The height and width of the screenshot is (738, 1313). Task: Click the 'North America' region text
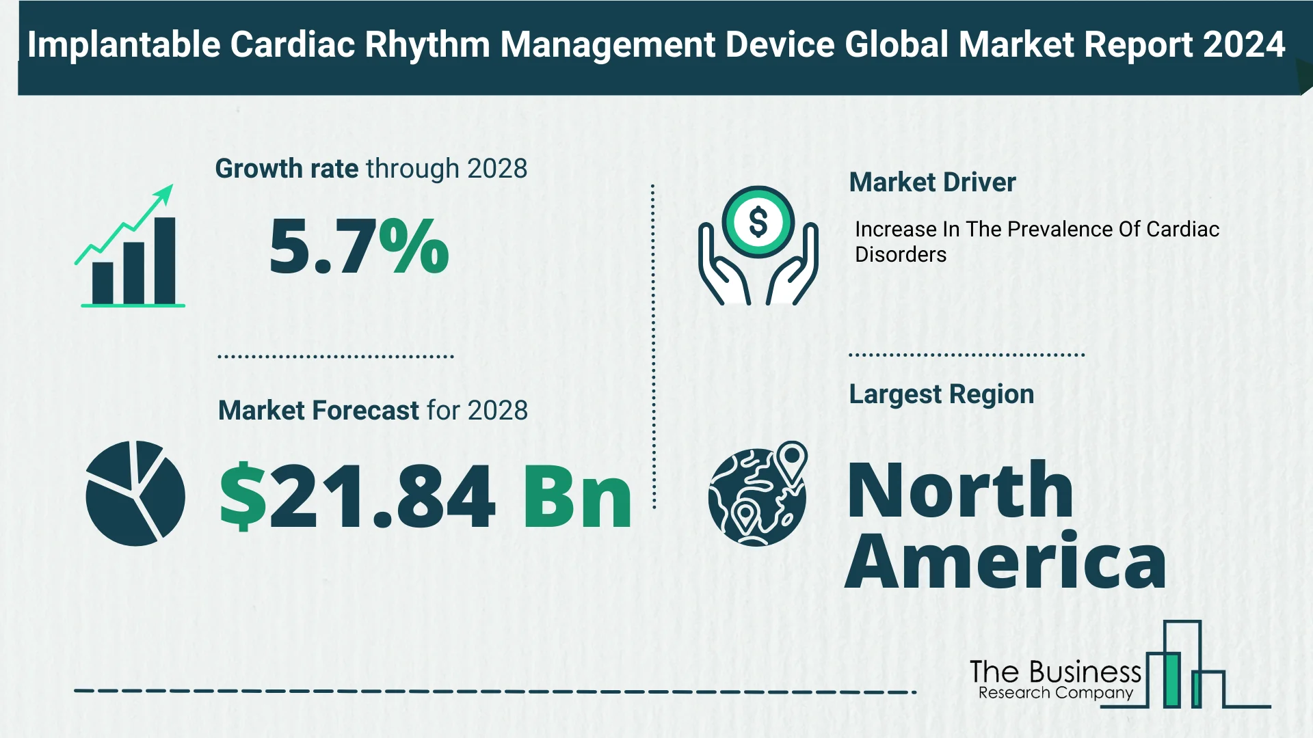1005,525
